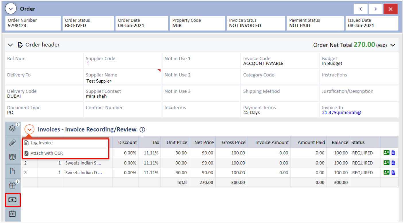
Task: Click the Issued Date 08-Jan-2021 box
Action: (372, 23)
